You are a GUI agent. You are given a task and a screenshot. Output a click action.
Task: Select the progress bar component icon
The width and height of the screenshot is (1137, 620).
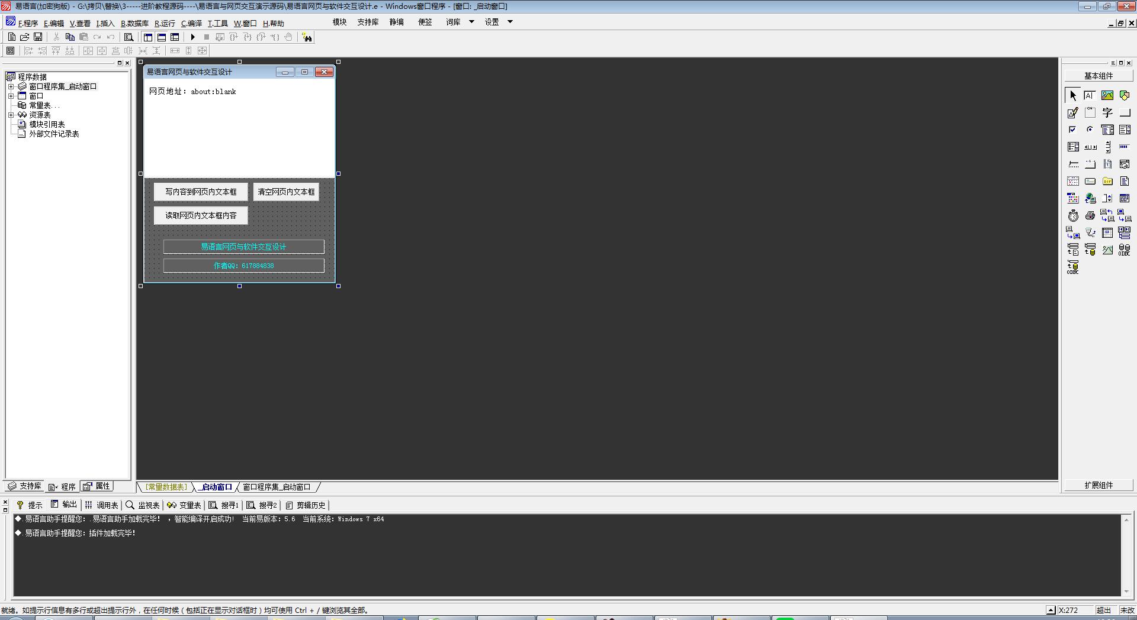[x=1125, y=147]
